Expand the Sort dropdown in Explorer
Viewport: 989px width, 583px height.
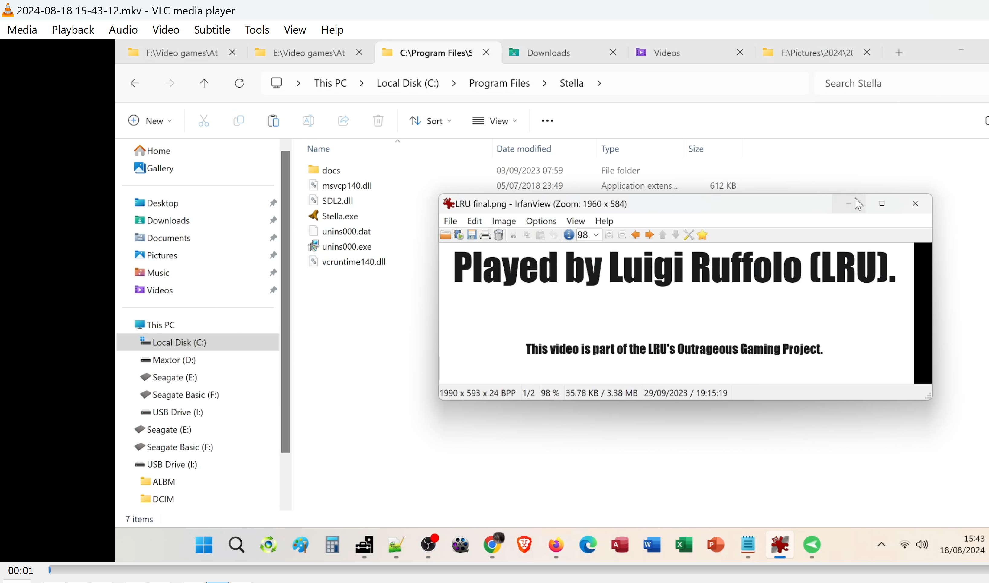[x=430, y=121]
